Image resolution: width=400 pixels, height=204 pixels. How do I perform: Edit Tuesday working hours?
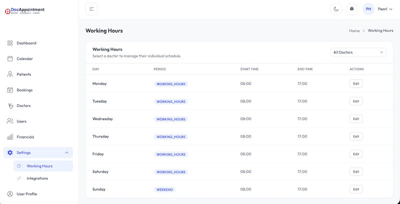pos(356,101)
